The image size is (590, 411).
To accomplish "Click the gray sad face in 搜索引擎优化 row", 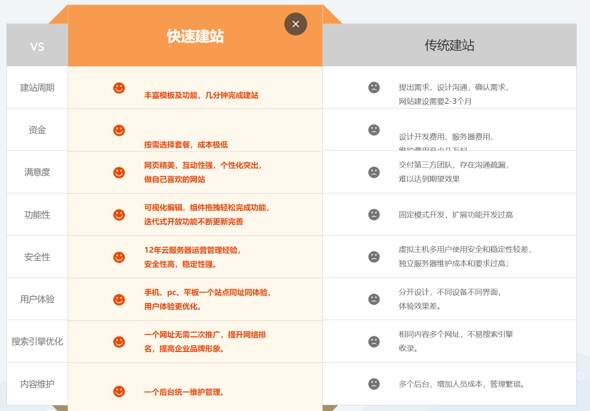I will click(x=374, y=341).
